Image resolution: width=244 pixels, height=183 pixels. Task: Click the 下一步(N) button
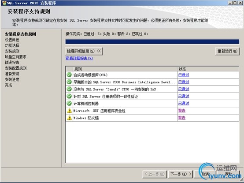point(180,174)
